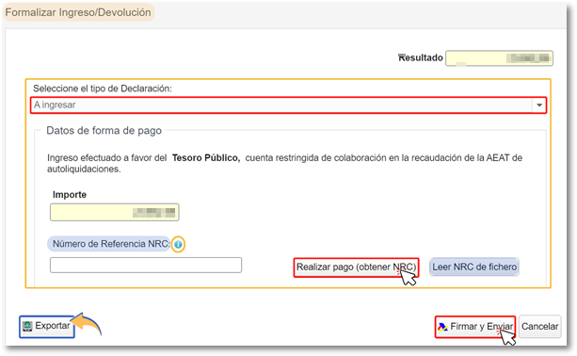Open the declaration type dropdown arrow
577x356 pixels.
click(539, 105)
